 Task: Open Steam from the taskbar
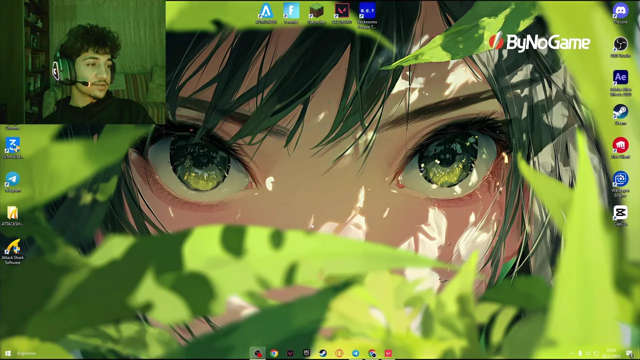pyautogui.click(x=323, y=353)
